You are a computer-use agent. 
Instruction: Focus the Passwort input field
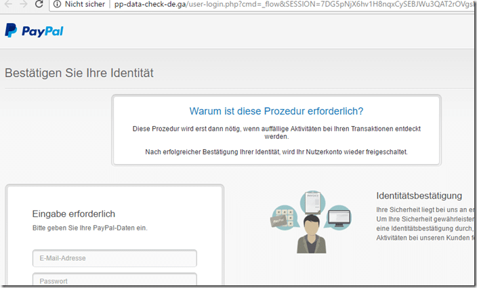click(115, 280)
